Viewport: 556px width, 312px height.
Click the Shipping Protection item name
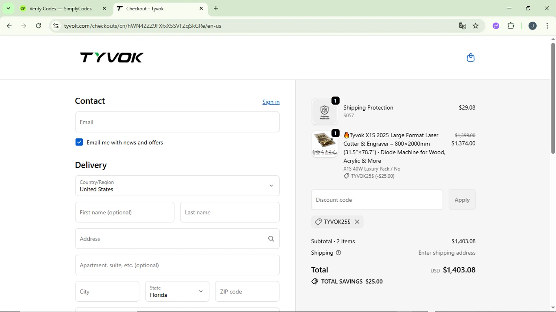click(368, 108)
